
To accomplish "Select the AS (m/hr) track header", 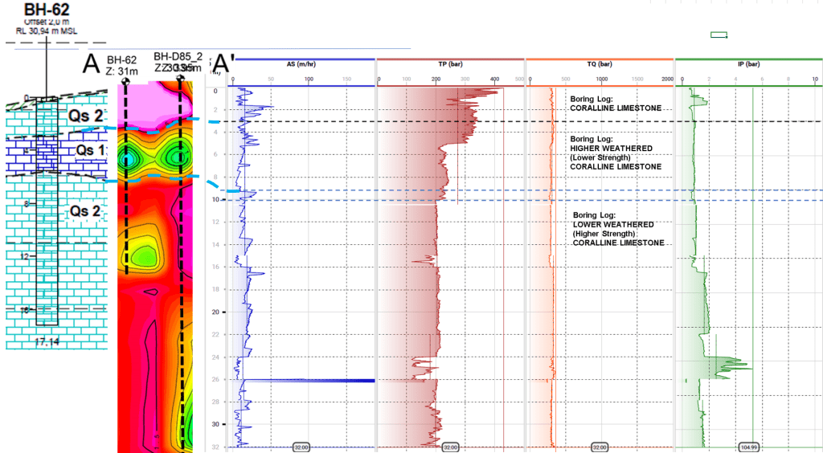I will click(294, 63).
